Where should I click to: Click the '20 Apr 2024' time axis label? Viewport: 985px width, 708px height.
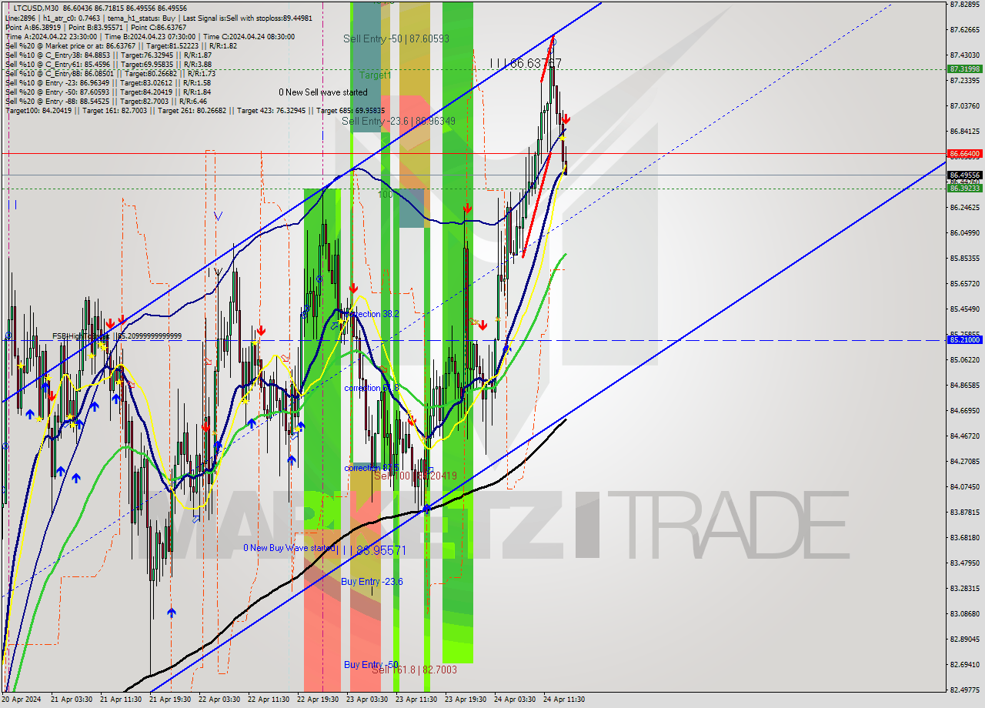click(22, 700)
